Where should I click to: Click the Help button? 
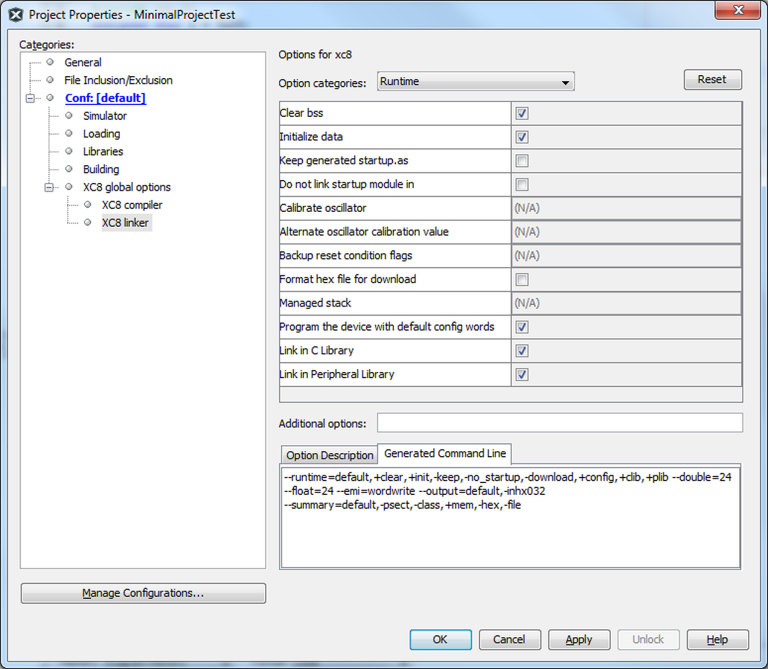tap(718, 640)
